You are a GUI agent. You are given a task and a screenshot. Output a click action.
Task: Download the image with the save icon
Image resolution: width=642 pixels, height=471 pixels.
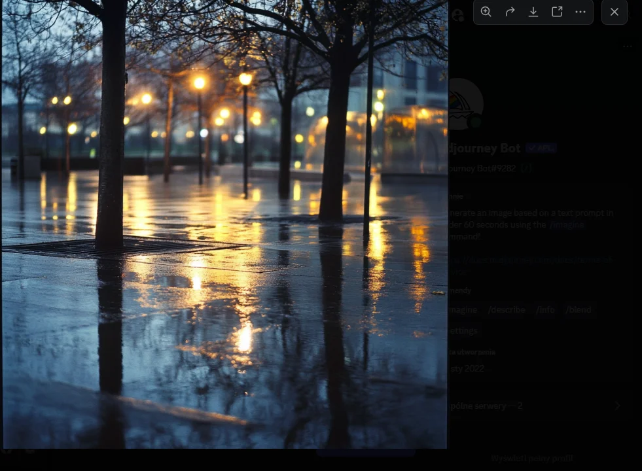533,12
